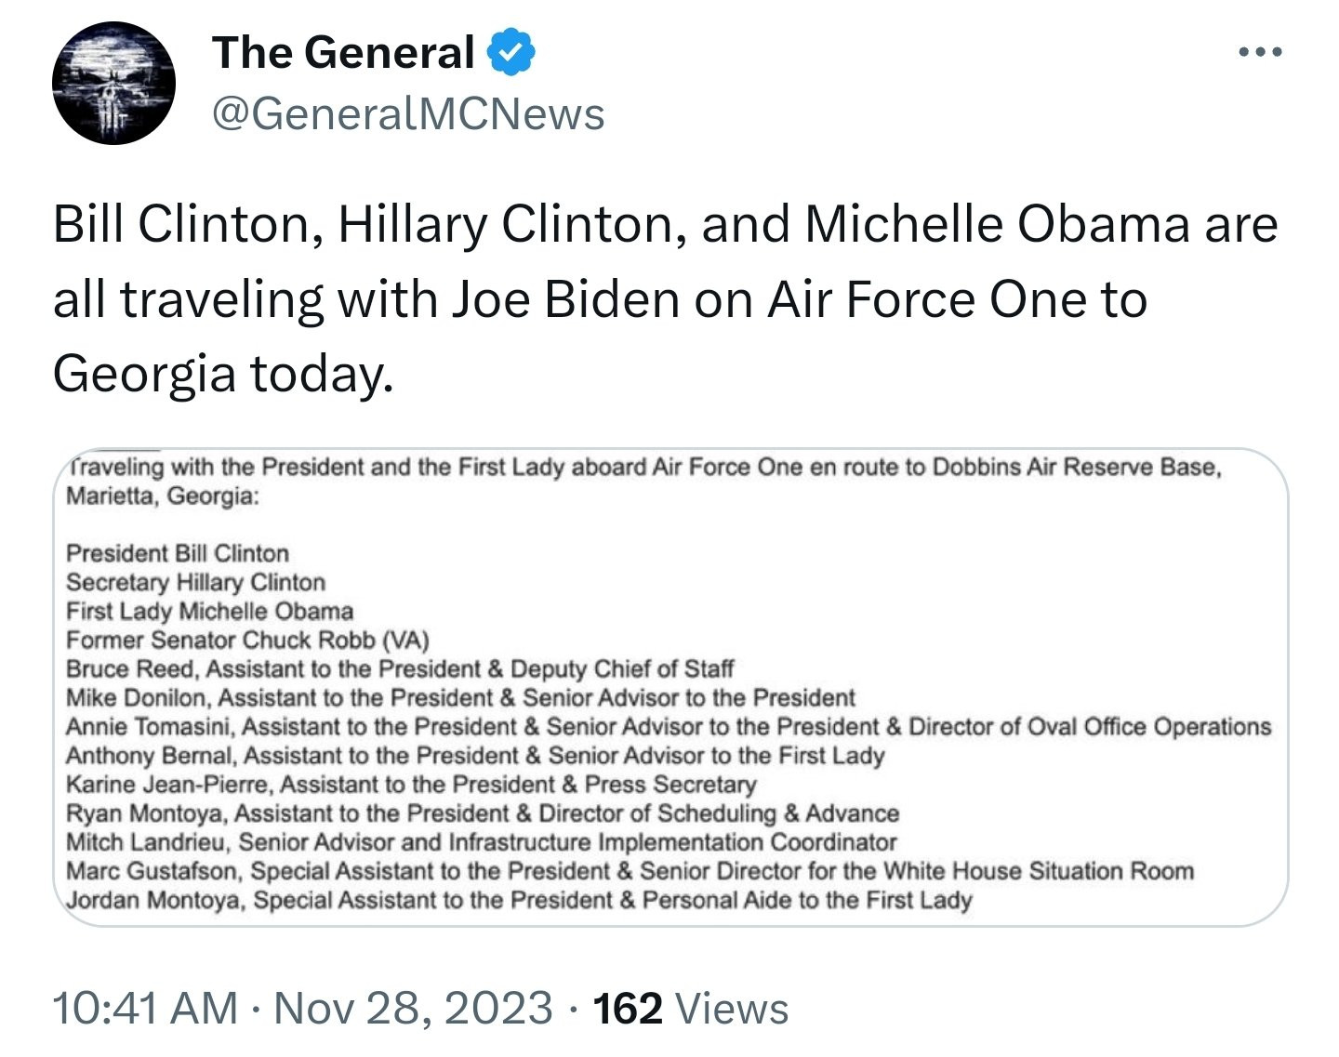Viewport: 1339px width, 1057px height.
Task: Click the 10:41 AM timestamp
Action: click(145, 1009)
